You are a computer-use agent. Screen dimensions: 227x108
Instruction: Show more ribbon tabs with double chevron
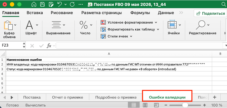(x=181, y=13)
